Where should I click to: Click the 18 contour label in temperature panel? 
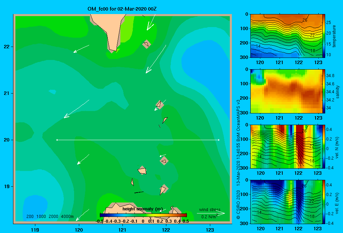click(x=313, y=50)
